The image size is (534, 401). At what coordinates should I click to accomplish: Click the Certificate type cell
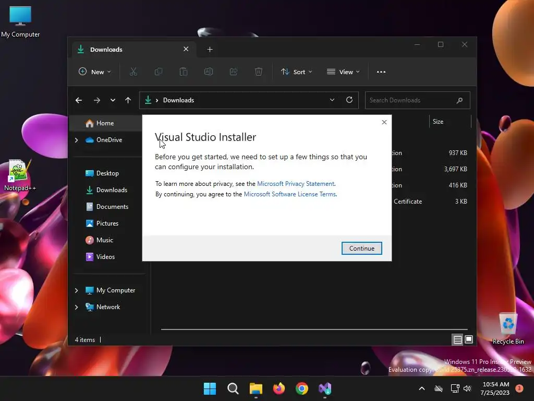pos(408,202)
